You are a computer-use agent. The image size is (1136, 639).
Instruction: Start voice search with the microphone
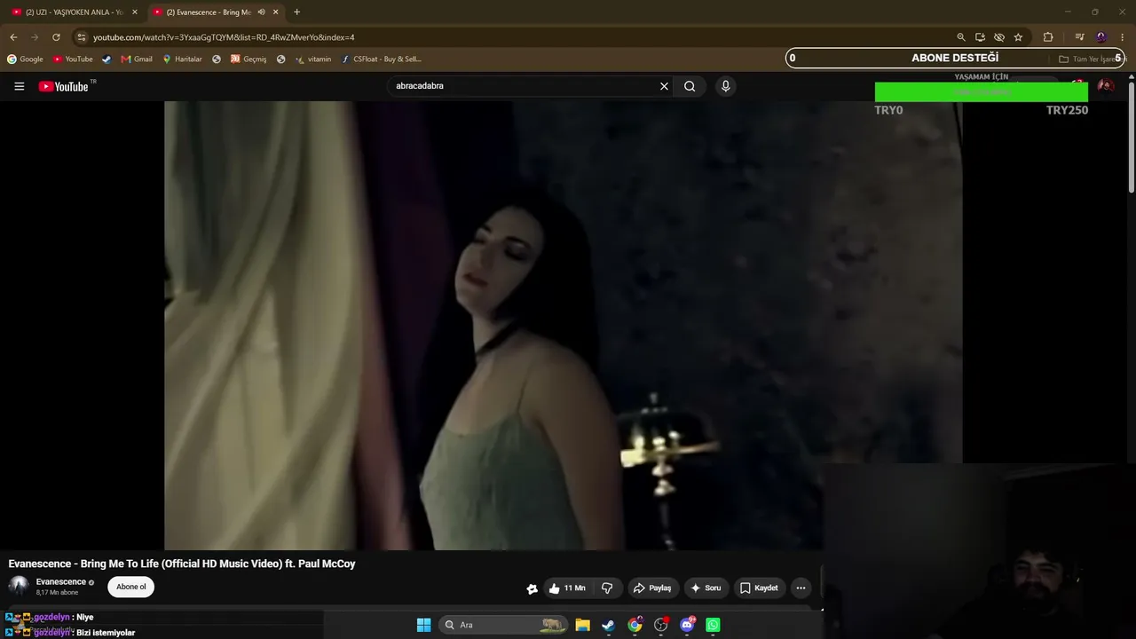tap(725, 86)
